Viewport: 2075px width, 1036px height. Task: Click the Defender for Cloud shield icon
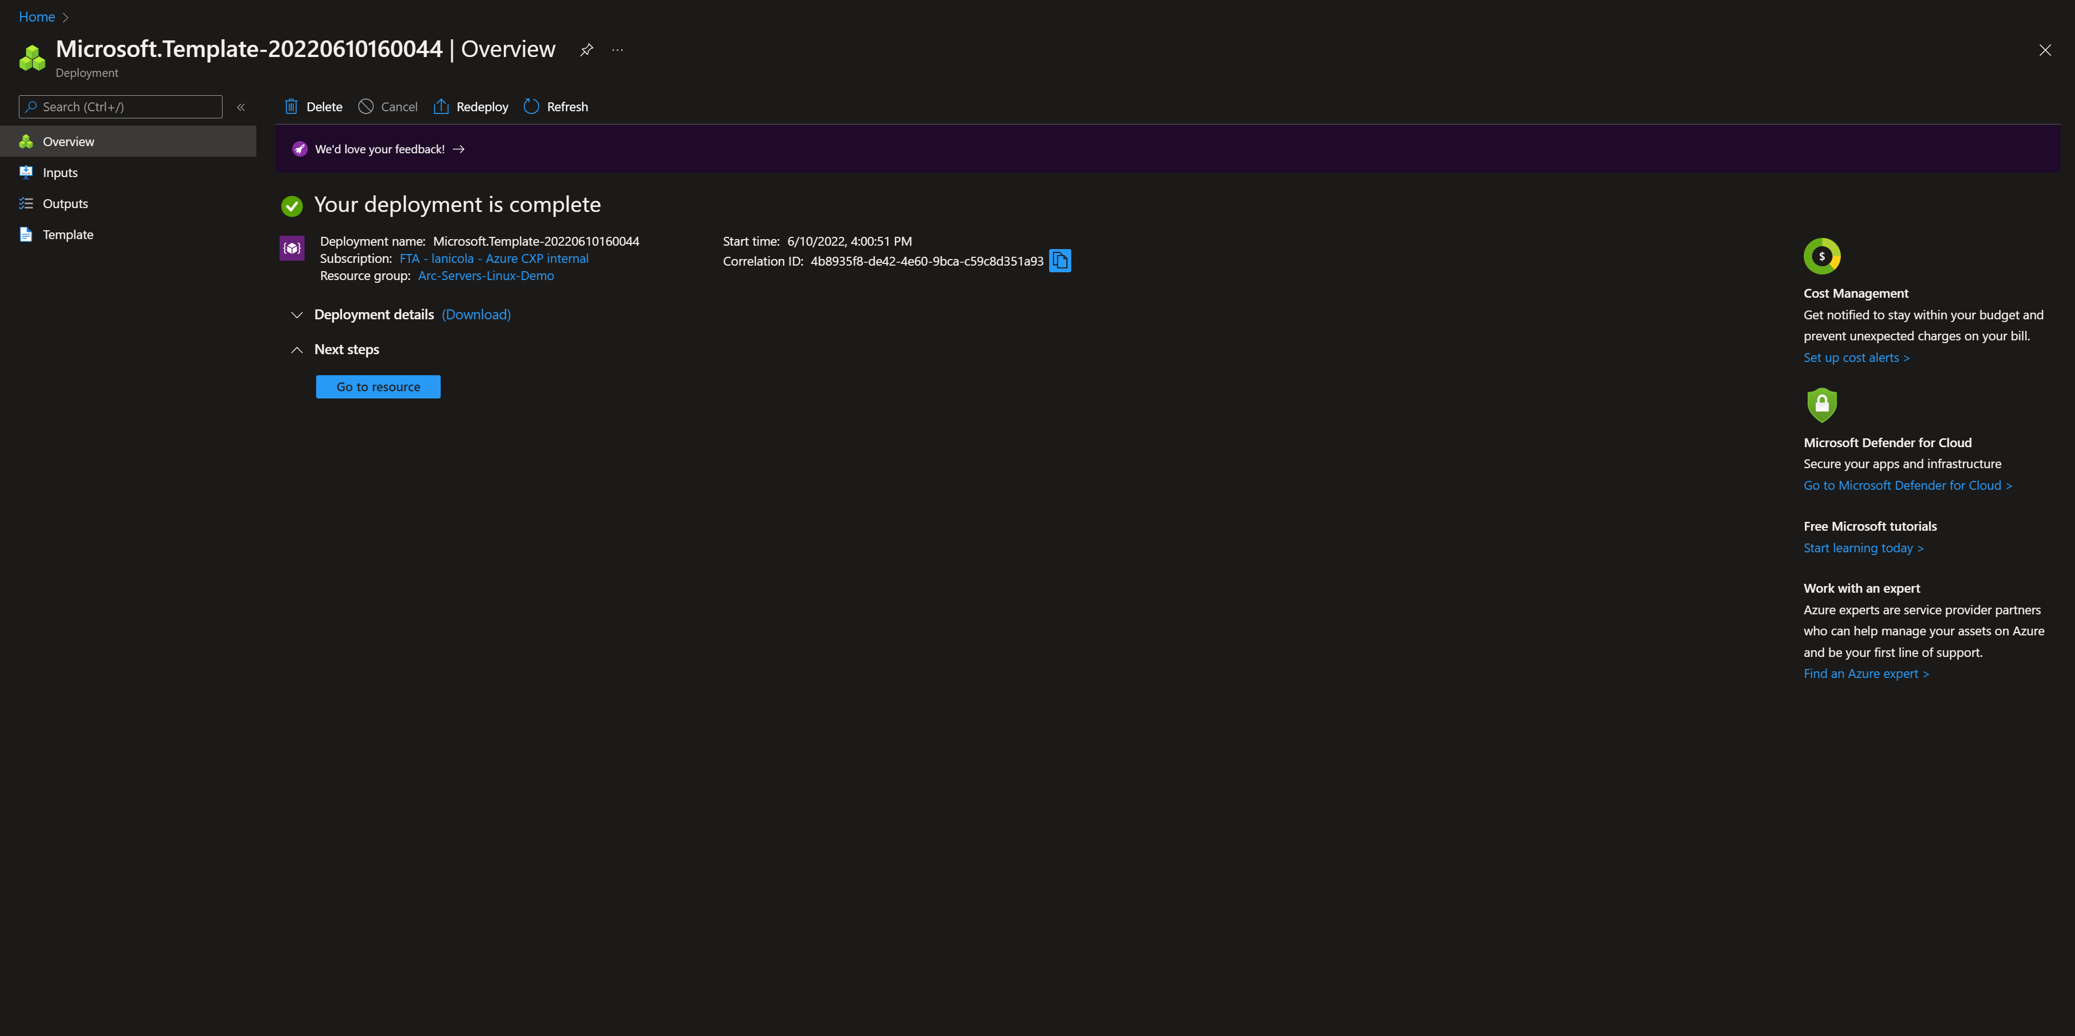pyautogui.click(x=1821, y=405)
